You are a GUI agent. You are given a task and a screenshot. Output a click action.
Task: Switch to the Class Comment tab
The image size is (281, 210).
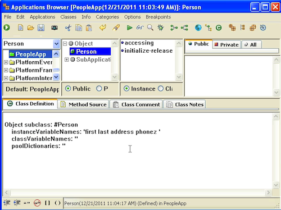coord(136,104)
